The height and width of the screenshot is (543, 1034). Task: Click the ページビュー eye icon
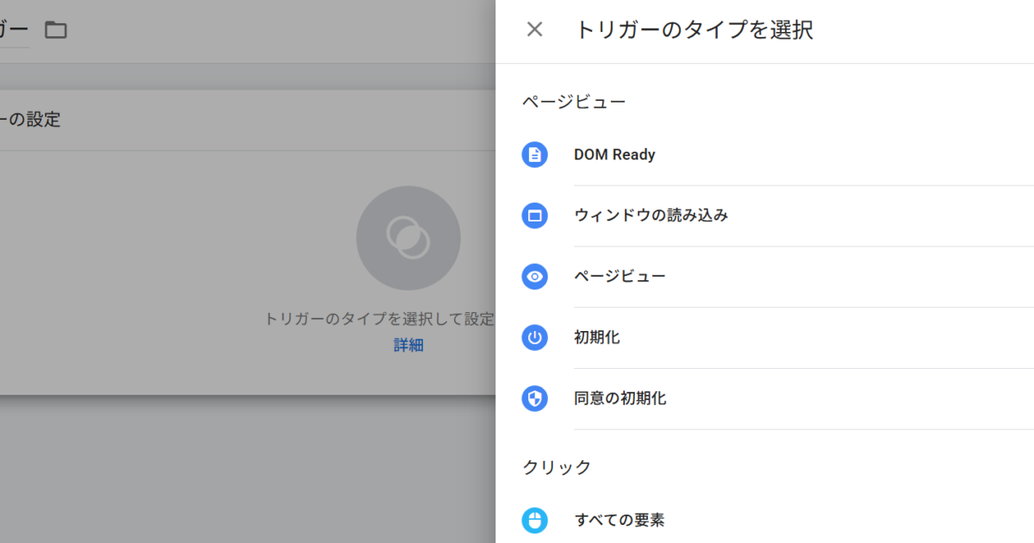[x=534, y=277]
